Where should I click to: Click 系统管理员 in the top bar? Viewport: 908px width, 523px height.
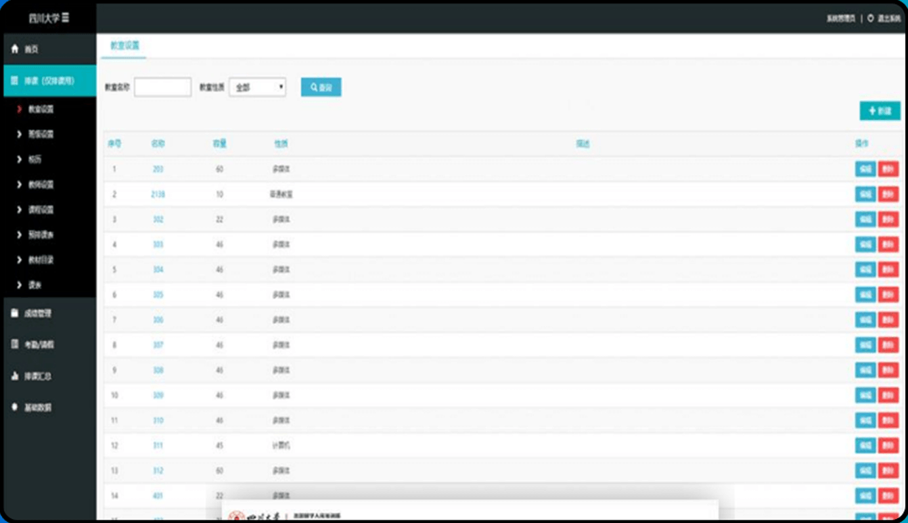point(841,18)
